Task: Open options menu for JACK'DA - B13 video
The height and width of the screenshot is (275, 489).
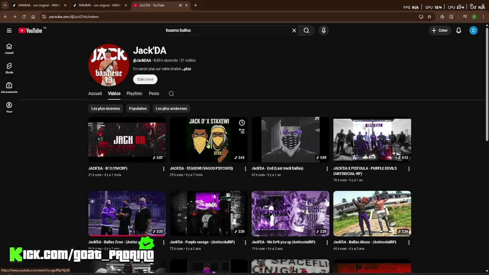Action: coord(164,169)
